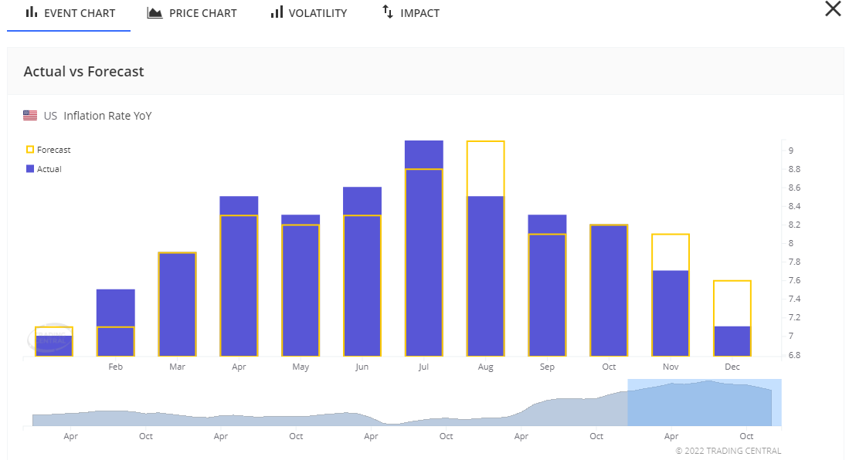This screenshot has height=460, width=849.
Task: Close the chart panel with the X
Action: (x=833, y=8)
